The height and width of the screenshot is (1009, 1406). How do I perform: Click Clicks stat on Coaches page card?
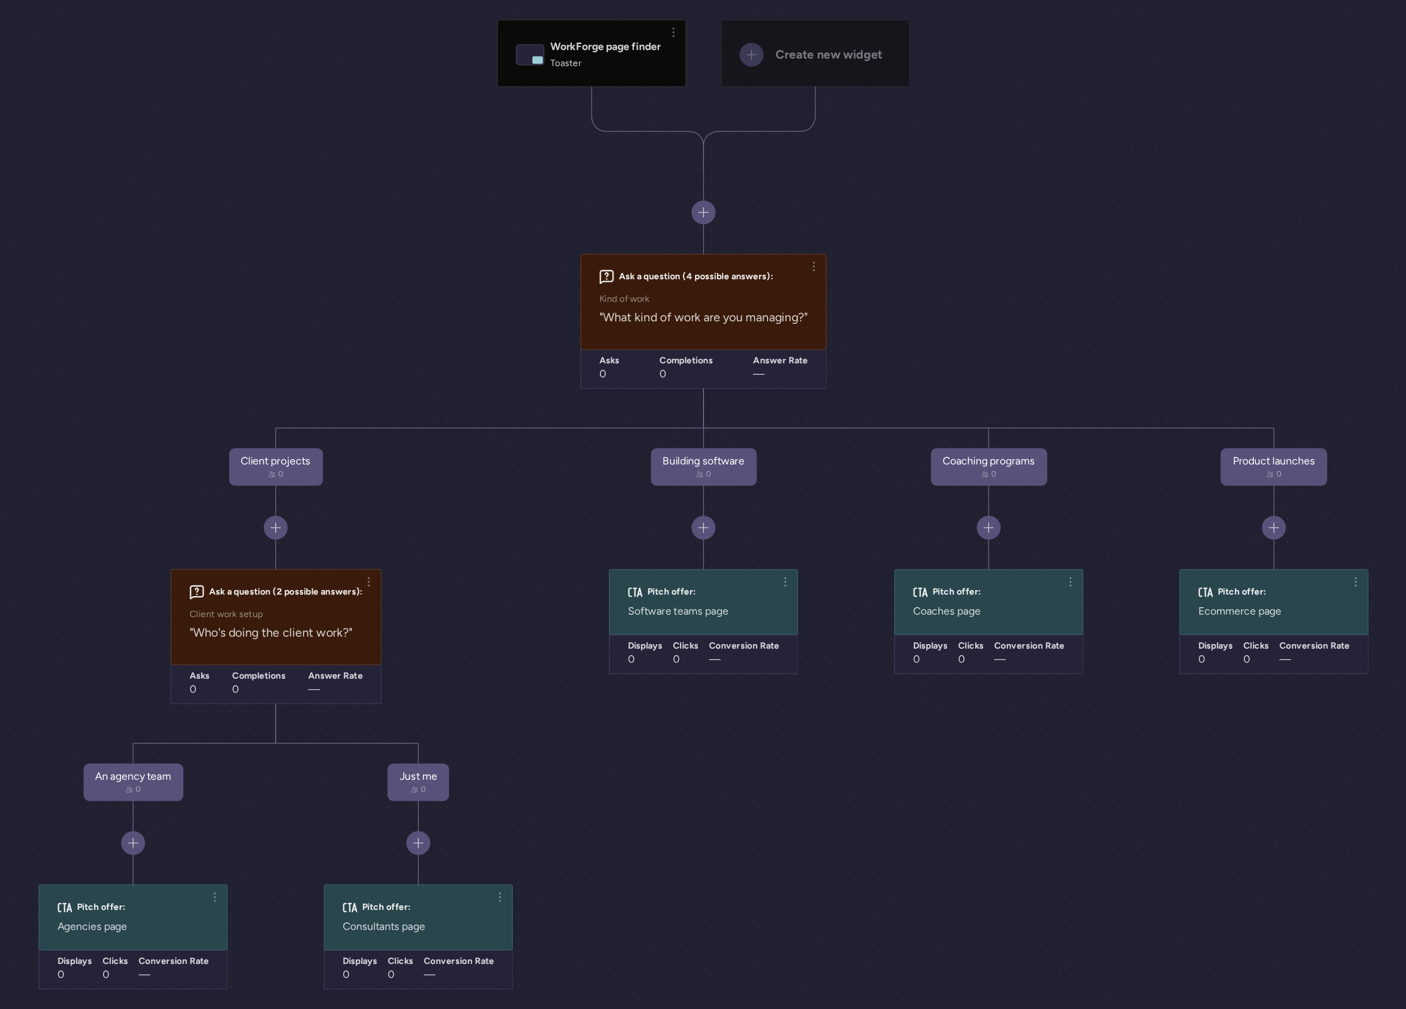[x=970, y=653]
